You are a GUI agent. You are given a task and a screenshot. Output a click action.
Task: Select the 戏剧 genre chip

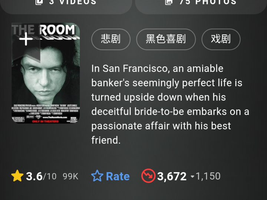coord(221,39)
